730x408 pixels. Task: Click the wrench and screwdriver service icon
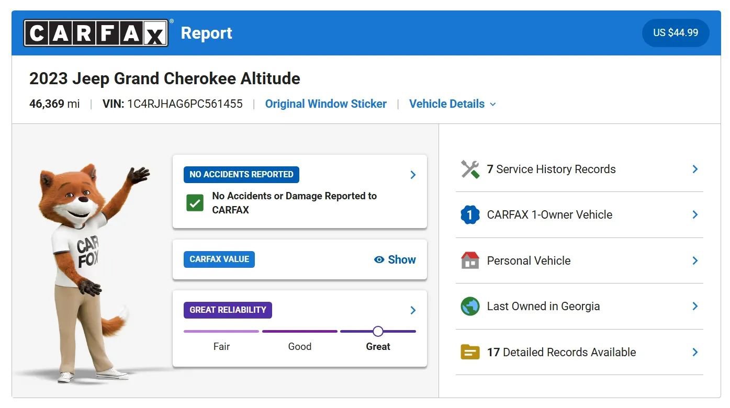click(x=470, y=169)
